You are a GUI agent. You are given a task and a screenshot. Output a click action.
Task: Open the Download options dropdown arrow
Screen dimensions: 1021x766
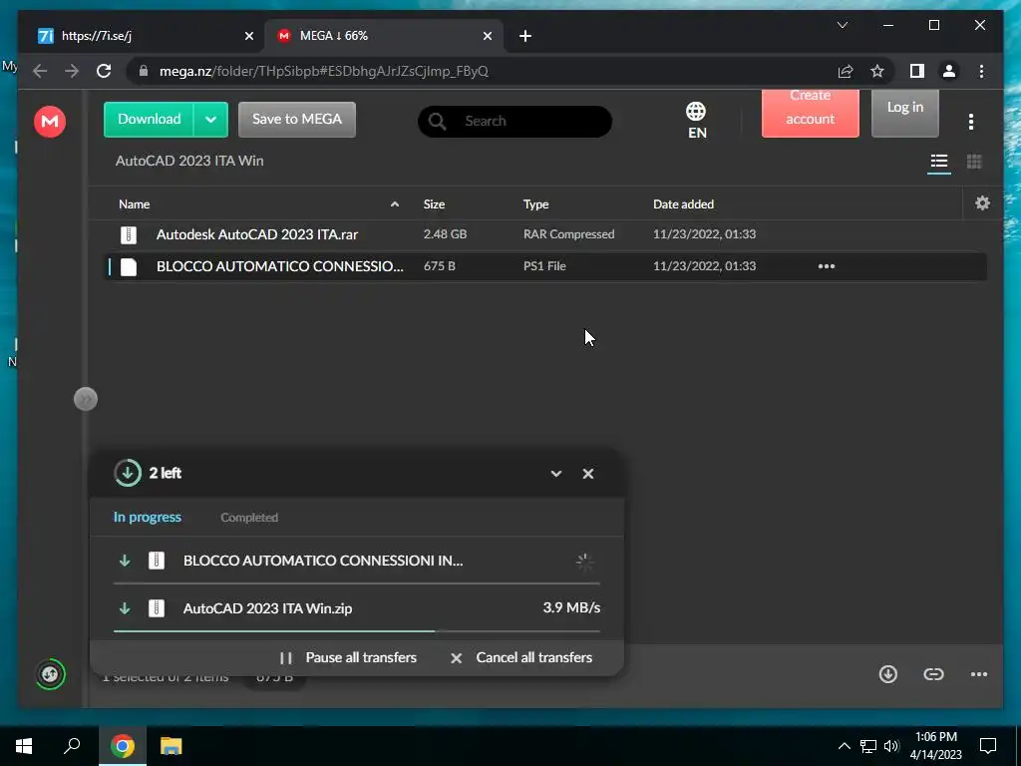(211, 120)
